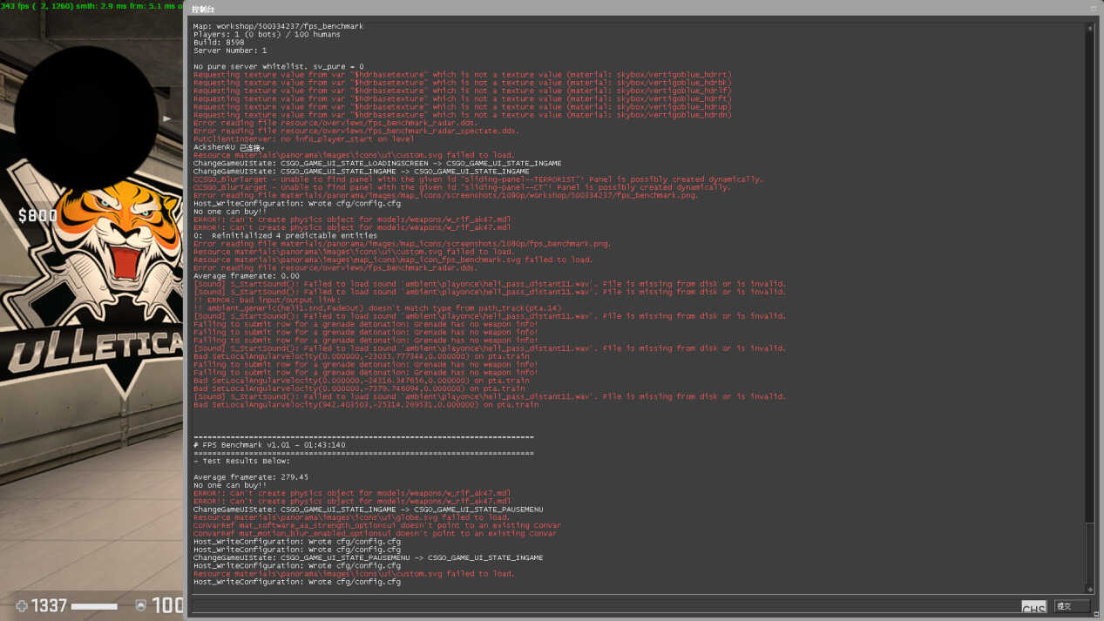
Task: Click SetLocalAngularVelocity line with -7379.746094
Action: (x=359, y=388)
